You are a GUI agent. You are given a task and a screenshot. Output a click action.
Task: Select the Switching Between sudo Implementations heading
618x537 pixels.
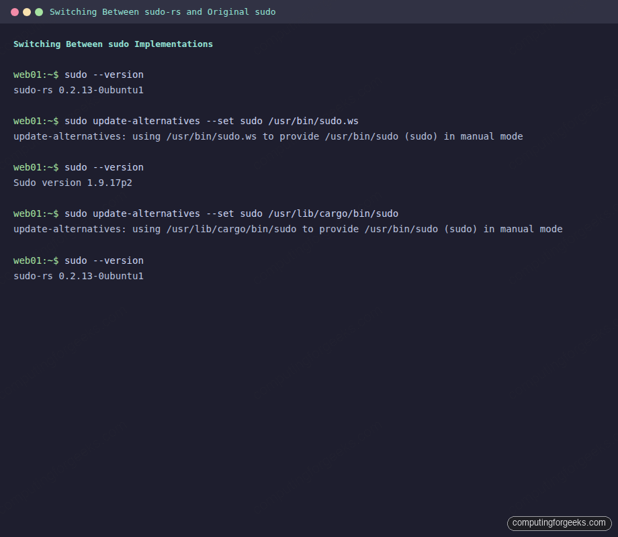coord(112,44)
